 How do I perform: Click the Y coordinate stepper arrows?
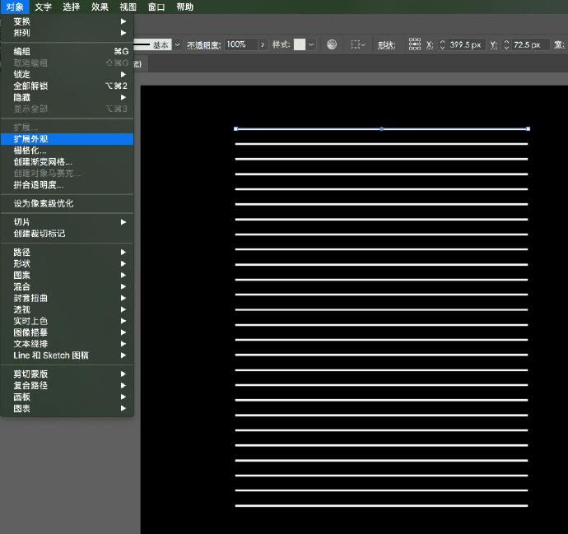[506, 44]
